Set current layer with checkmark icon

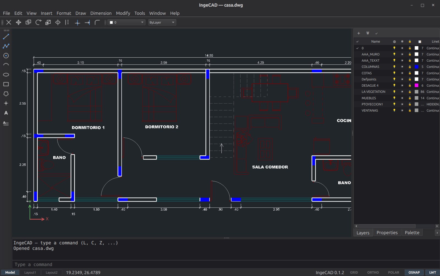coord(376,33)
